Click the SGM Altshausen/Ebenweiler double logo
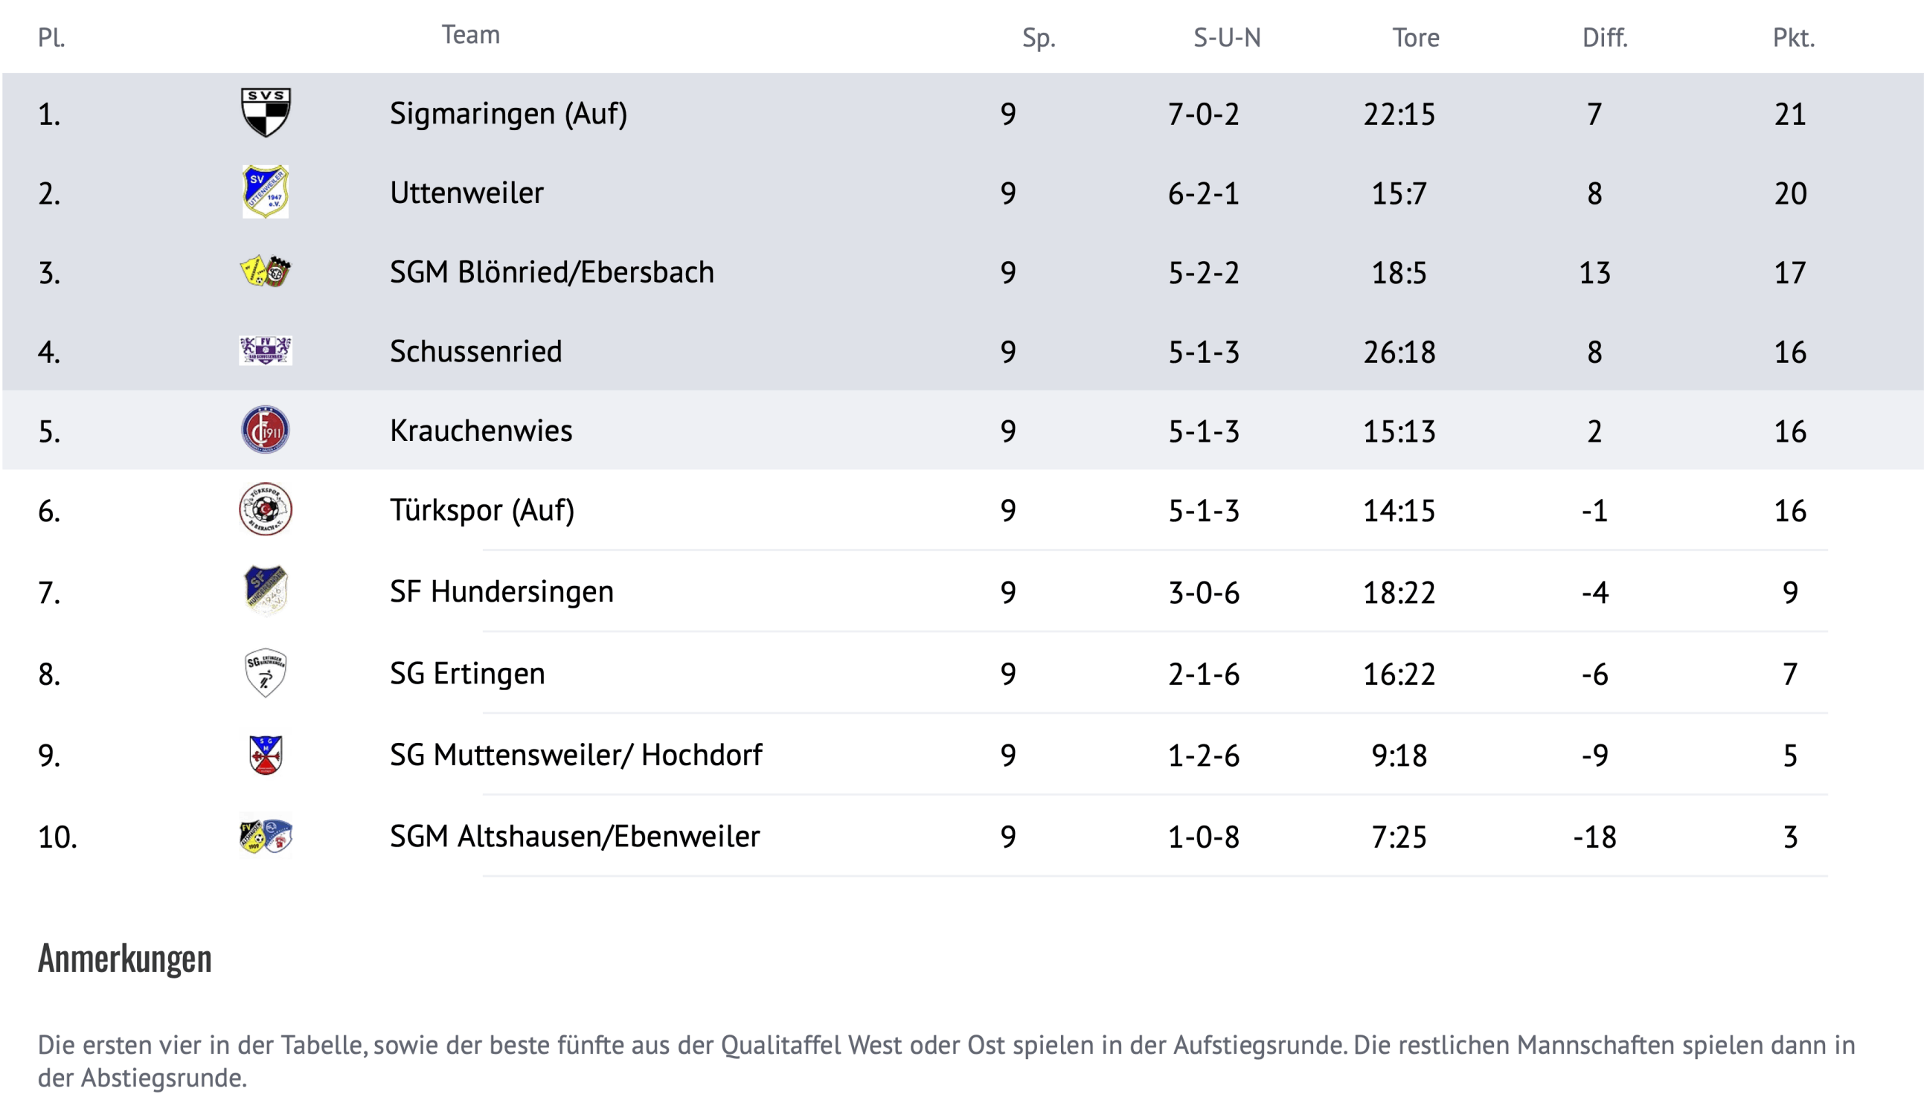1924x1120 pixels. pyautogui.click(x=265, y=836)
